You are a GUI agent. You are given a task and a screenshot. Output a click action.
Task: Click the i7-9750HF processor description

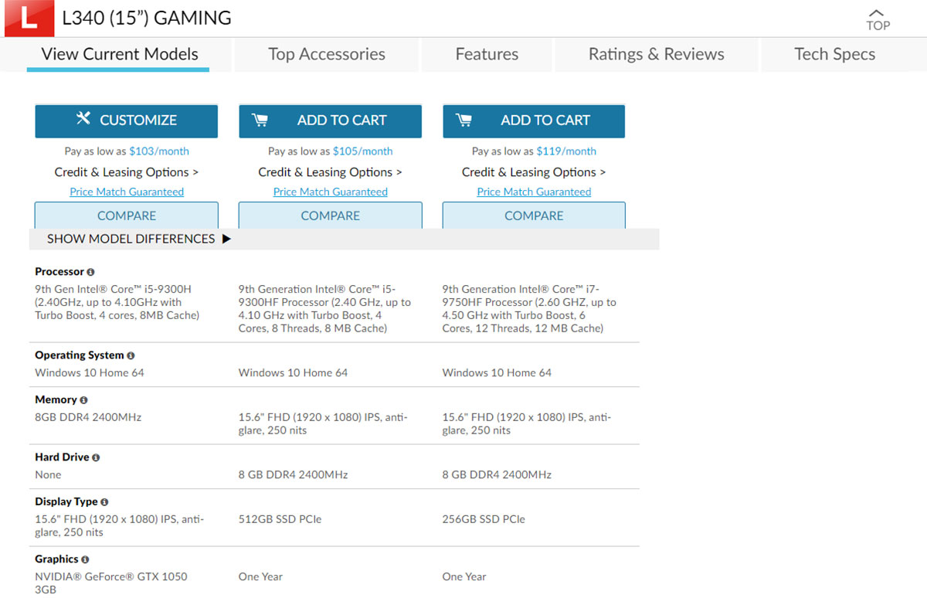click(529, 308)
